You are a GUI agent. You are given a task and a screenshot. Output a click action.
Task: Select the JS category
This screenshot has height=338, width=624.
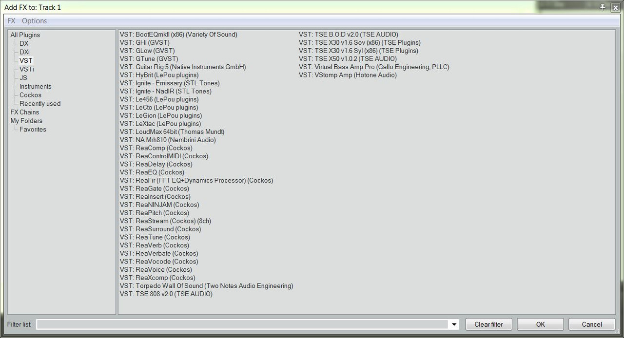(x=23, y=78)
